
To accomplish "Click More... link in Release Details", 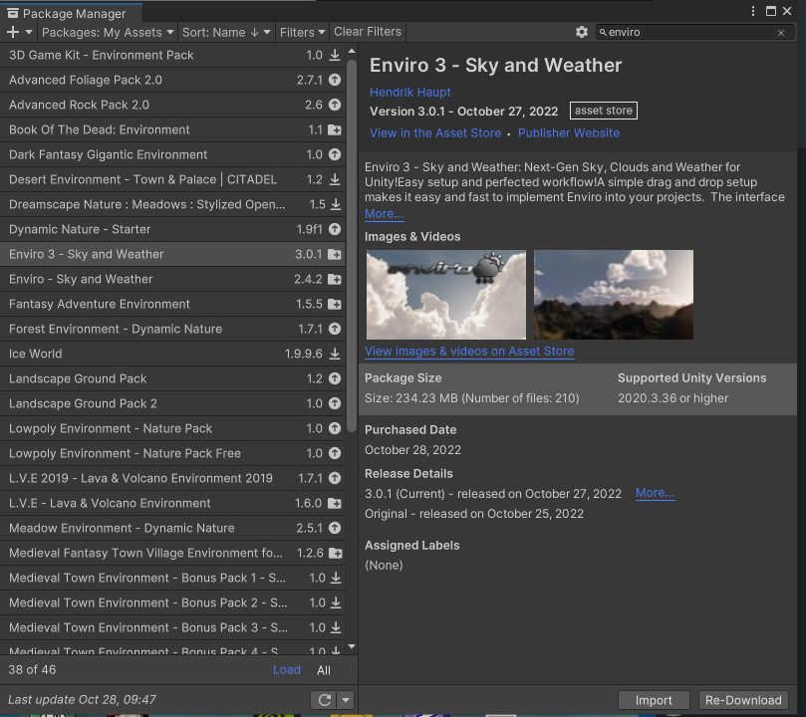I will (x=655, y=493).
